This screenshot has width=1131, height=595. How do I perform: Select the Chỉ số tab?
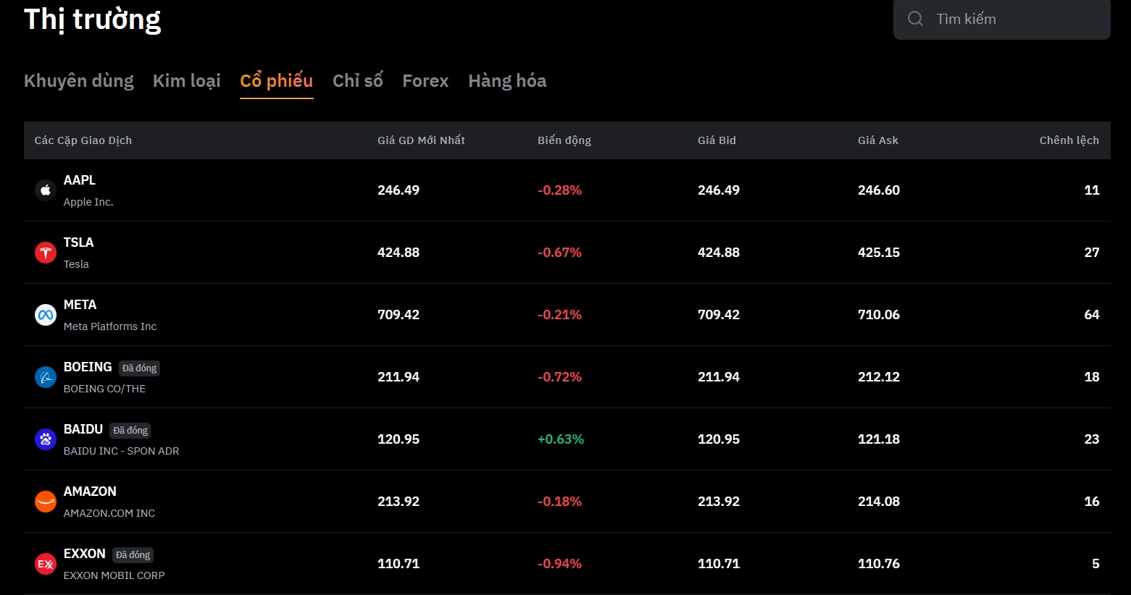[358, 81]
